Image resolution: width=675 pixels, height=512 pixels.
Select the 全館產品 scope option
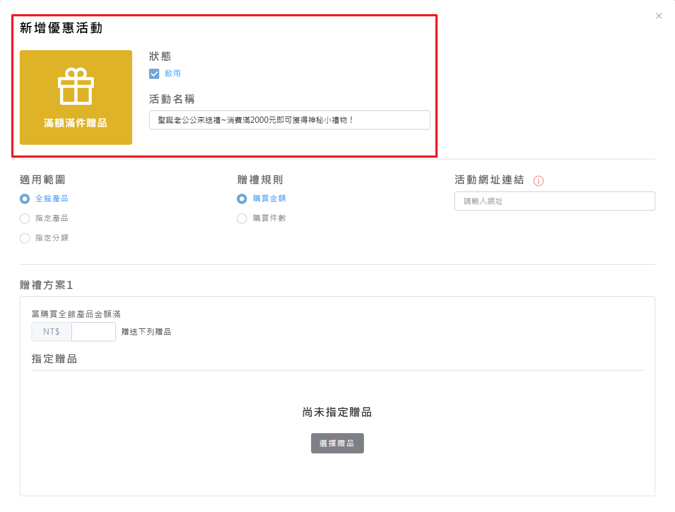click(x=25, y=199)
